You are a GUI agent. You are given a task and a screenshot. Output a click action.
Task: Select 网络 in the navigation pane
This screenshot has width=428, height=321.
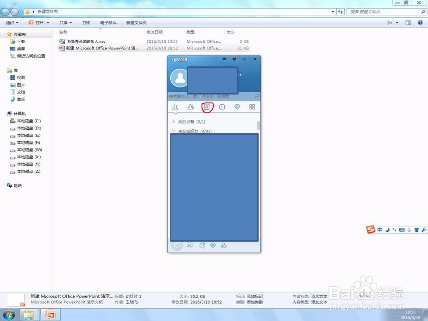click(14, 185)
